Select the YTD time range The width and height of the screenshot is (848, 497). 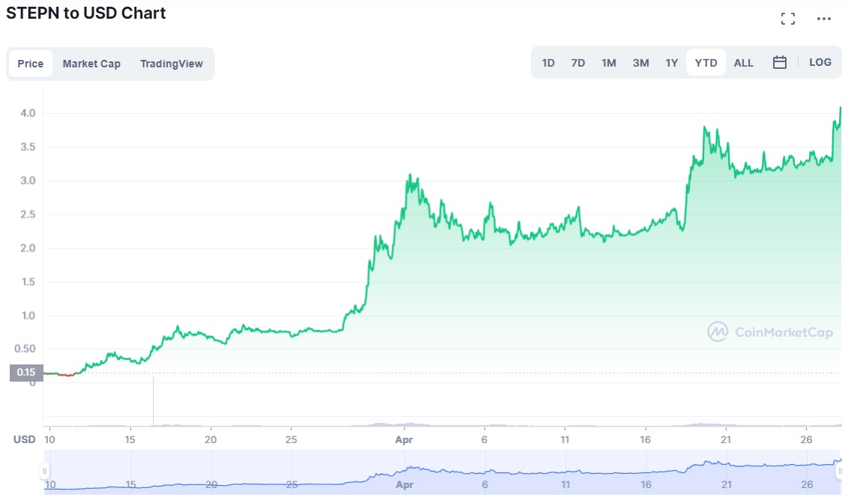pos(706,63)
